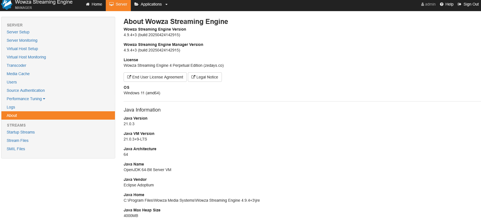
Task: Click the OpenJDK 64-Bit Server VM text
Action: [147, 170]
